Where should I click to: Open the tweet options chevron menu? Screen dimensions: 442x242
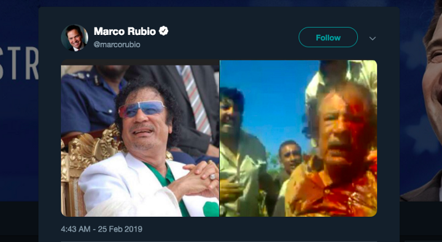pyautogui.click(x=373, y=38)
